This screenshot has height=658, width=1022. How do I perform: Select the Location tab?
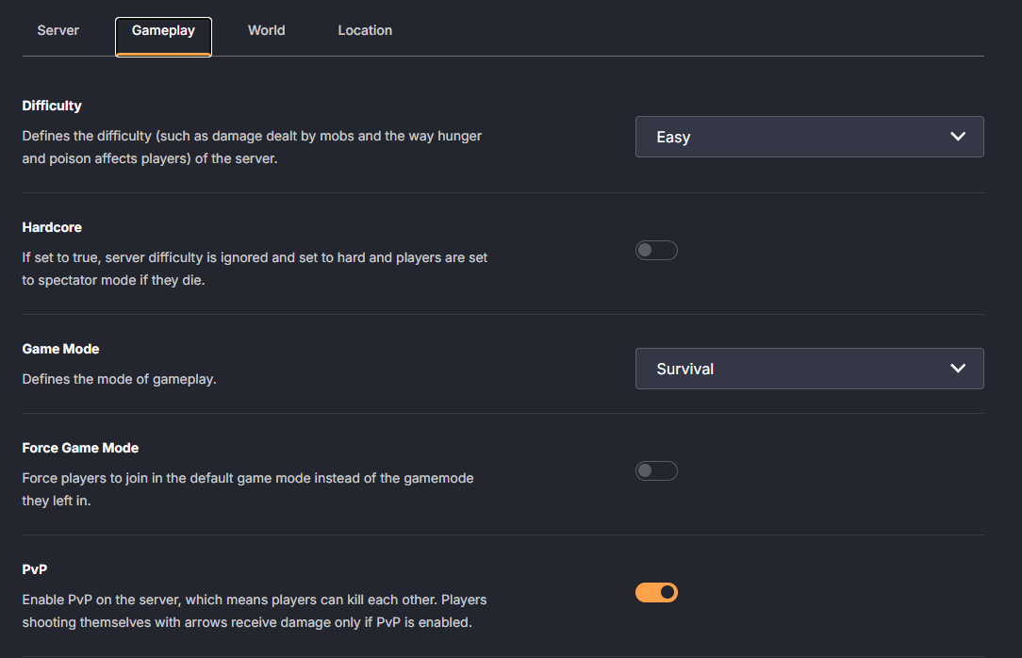[x=365, y=30]
